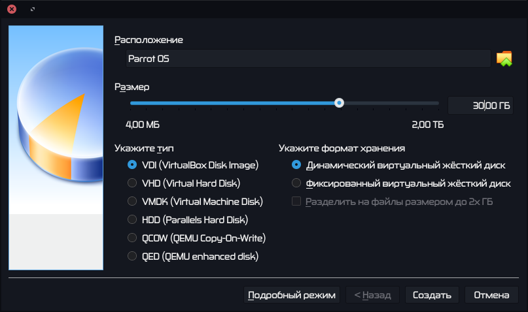This screenshot has width=528, height=312.
Task: Close the dialog with red X button
Action: (x=12, y=9)
